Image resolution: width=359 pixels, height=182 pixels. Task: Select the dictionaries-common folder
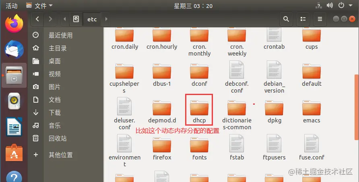coord(237,115)
